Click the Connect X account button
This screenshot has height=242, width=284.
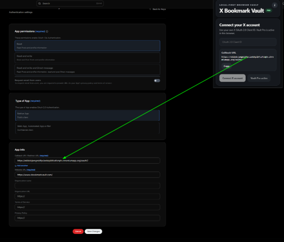232,78
